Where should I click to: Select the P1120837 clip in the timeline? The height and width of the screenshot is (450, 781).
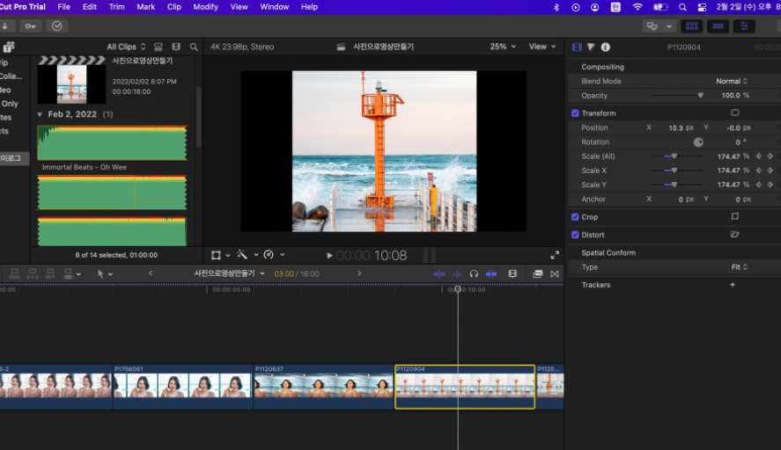pyautogui.click(x=322, y=387)
